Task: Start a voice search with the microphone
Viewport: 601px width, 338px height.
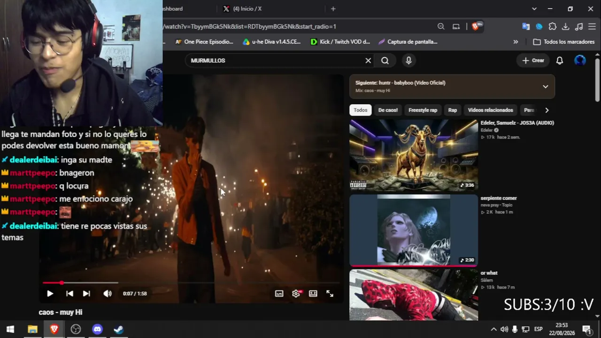Action: click(408, 60)
